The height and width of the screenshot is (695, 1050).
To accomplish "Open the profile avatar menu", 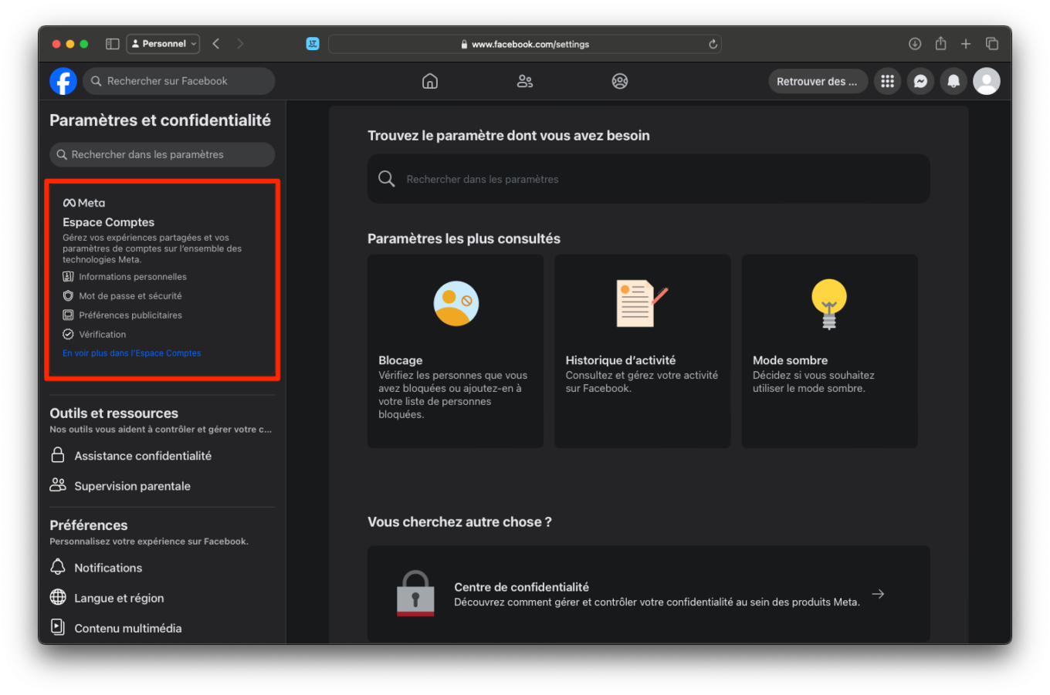I will click(x=987, y=81).
